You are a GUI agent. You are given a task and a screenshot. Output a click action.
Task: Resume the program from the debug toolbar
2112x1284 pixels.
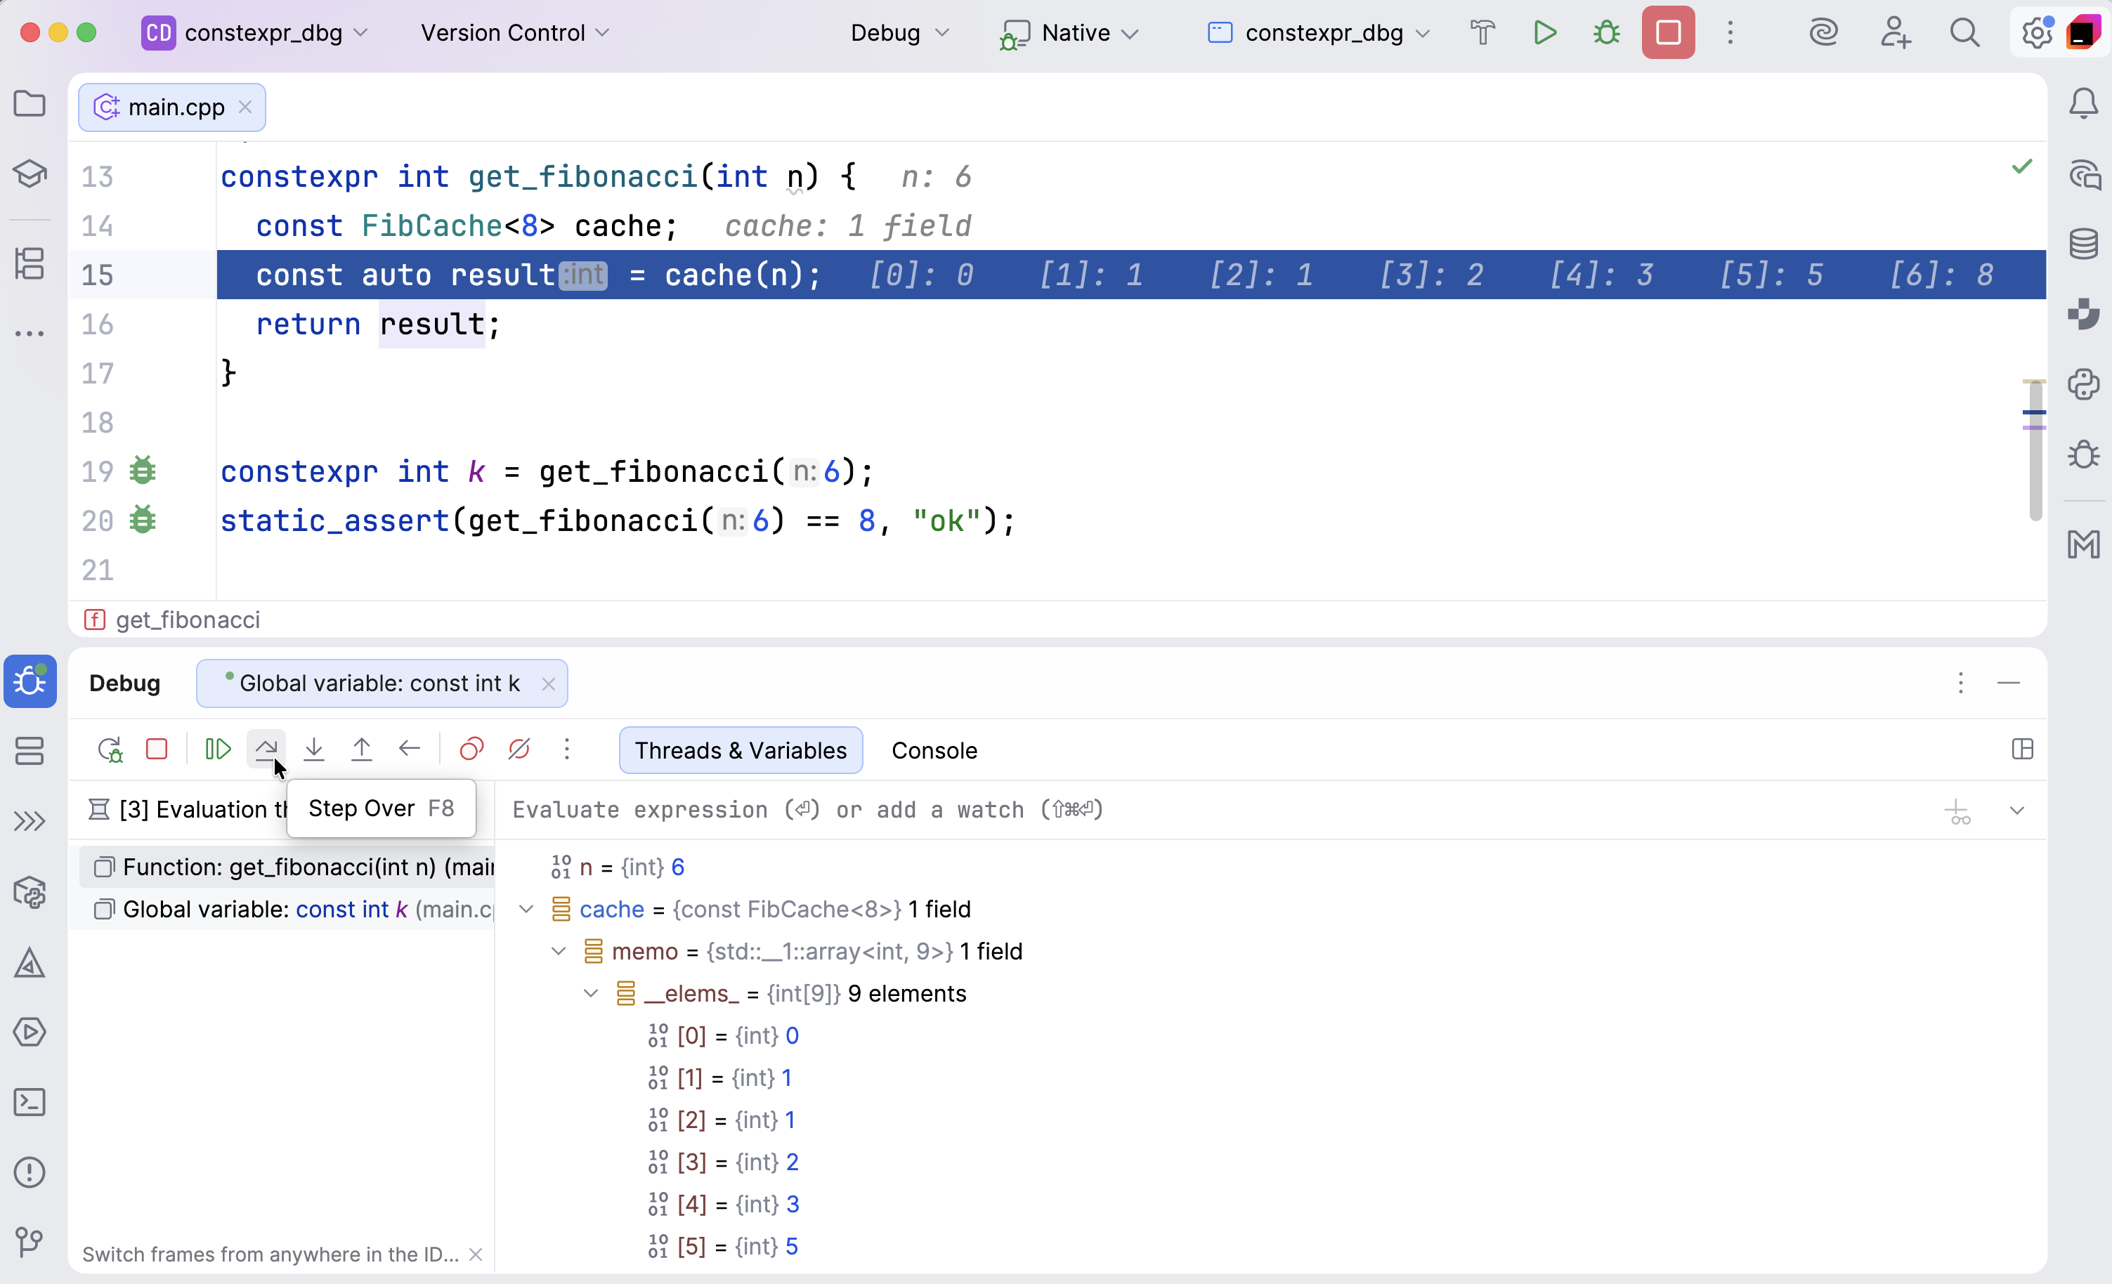218,750
